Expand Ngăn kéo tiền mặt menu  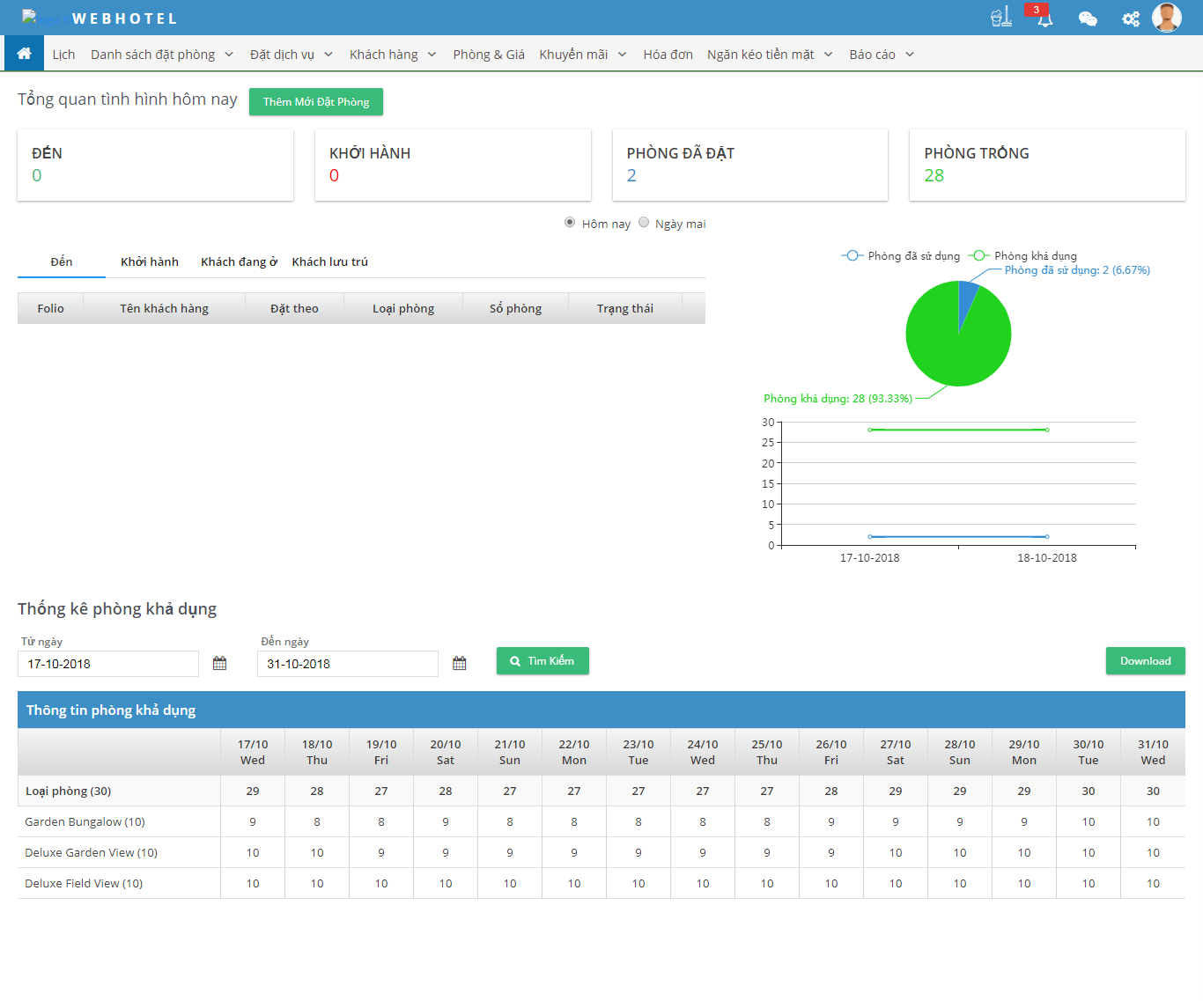(770, 55)
